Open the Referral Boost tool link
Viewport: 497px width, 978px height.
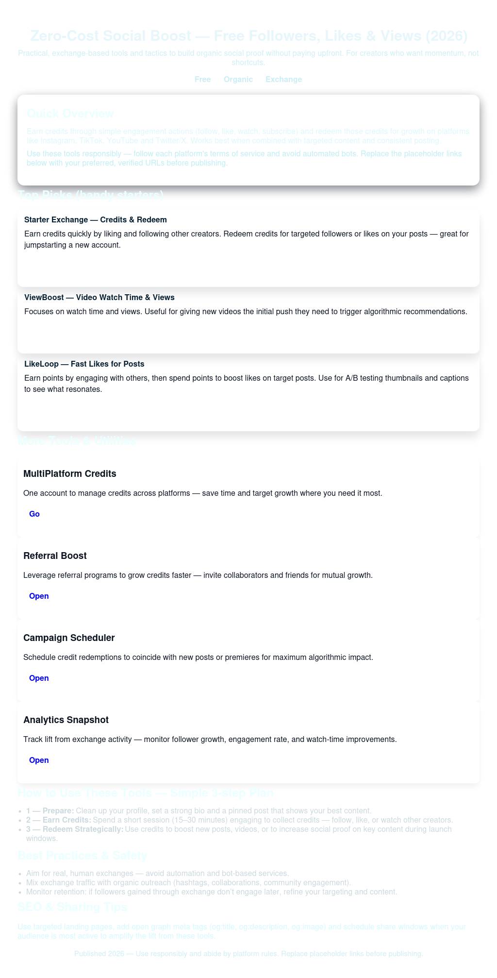(x=39, y=596)
